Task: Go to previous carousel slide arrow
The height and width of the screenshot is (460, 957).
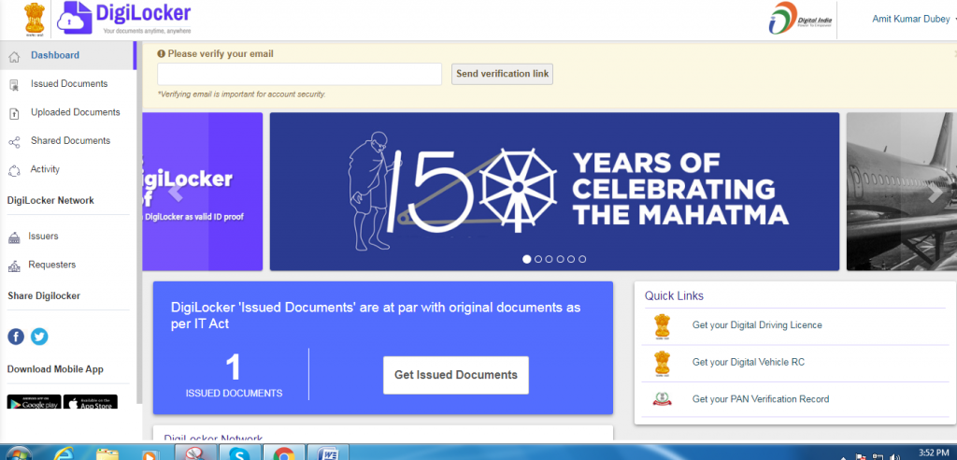Action: tap(175, 194)
